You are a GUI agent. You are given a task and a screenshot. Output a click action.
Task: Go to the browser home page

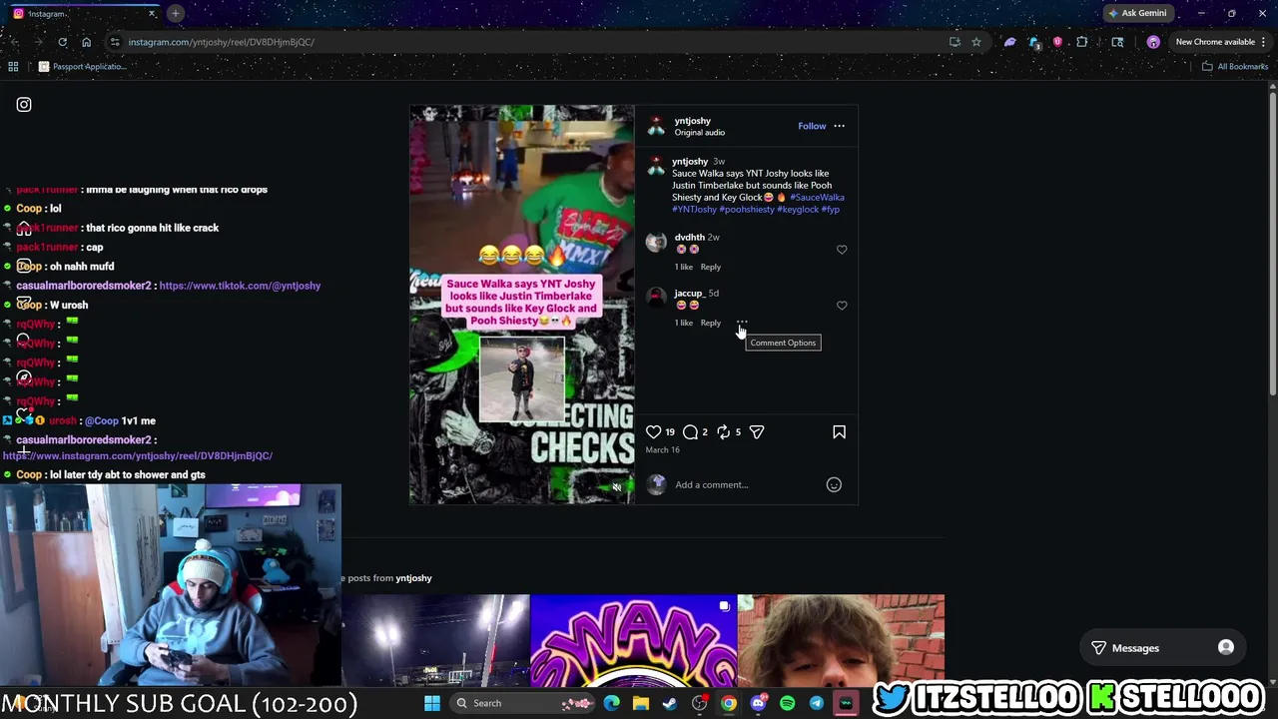pyautogui.click(x=86, y=42)
